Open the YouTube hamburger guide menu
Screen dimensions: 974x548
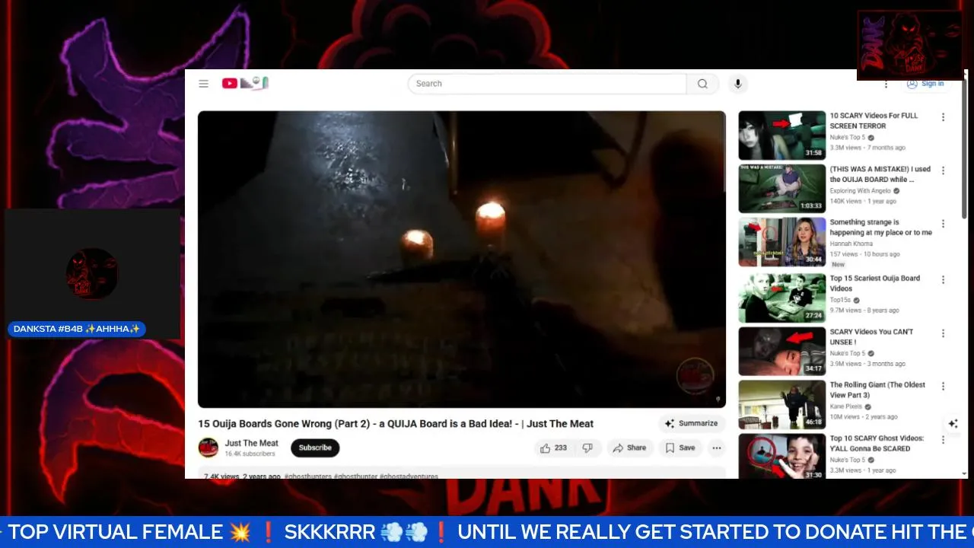(x=203, y=84)
